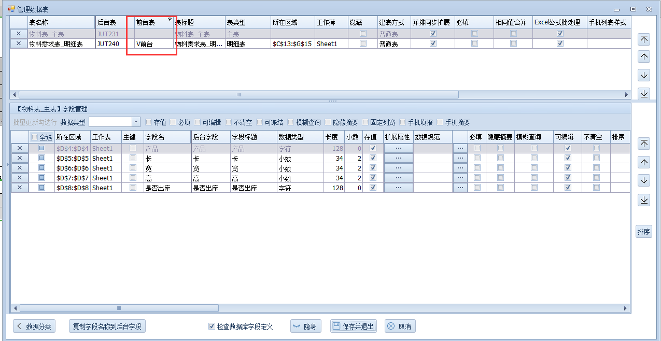Open 数据规范 ellipsis for 宽 field
This screenshot has width=661, height=341.
click(x=460, y=168)
